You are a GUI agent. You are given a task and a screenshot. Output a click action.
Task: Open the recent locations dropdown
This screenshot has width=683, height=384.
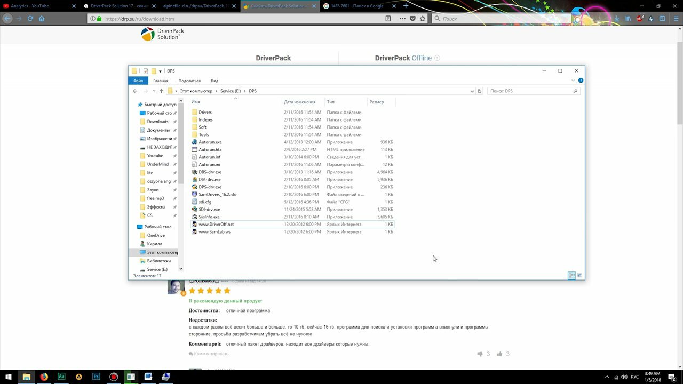point(153,91)
